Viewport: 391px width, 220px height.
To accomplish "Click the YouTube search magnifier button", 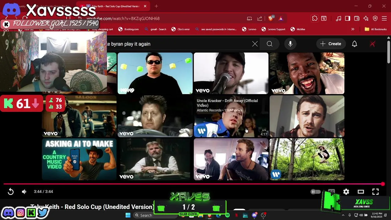I will pos(269,44).
